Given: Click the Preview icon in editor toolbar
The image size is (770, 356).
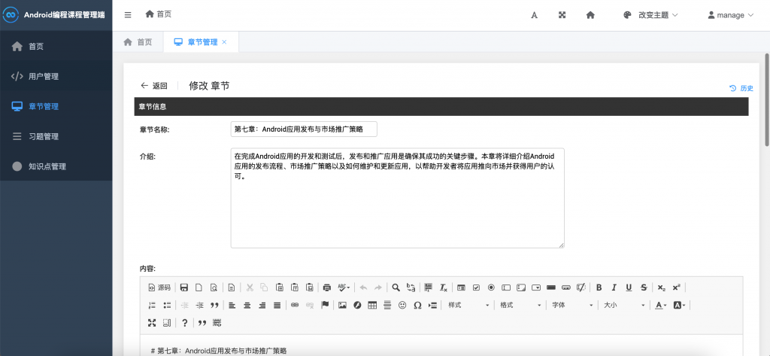Looking at the screenshot, I should (x=214, y=288).
